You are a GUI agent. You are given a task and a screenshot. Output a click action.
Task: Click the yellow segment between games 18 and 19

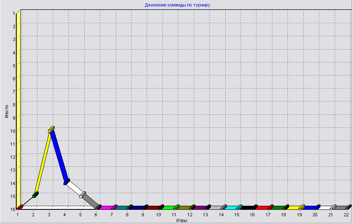click(x=294, y=208)
